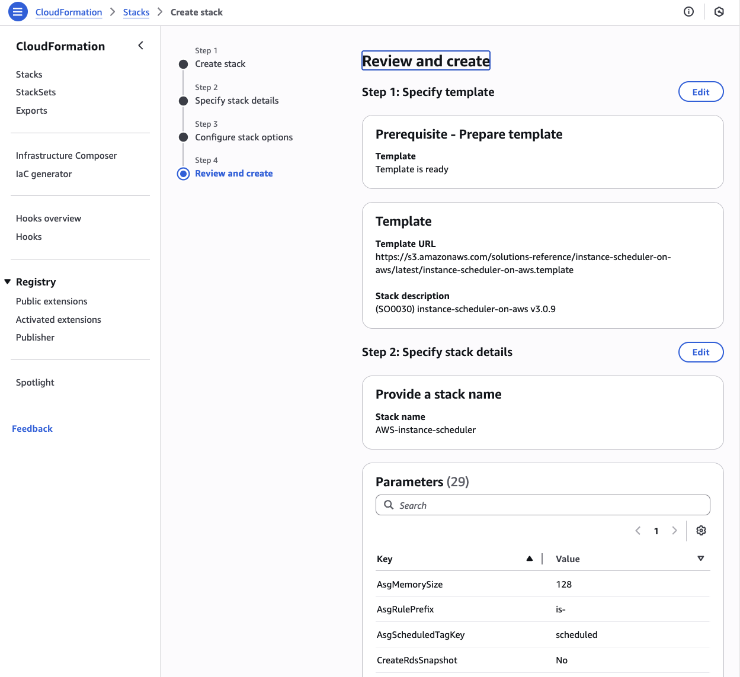Click the Key column header

385,559
